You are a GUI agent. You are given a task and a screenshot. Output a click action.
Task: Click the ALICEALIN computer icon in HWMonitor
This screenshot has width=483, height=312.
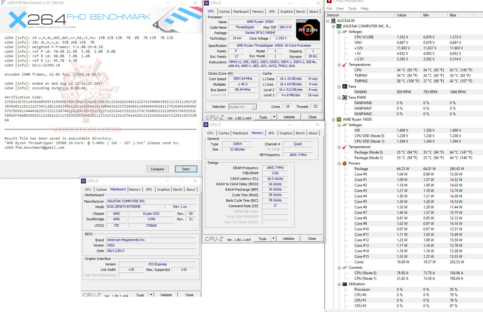click(x=333, y=21)
